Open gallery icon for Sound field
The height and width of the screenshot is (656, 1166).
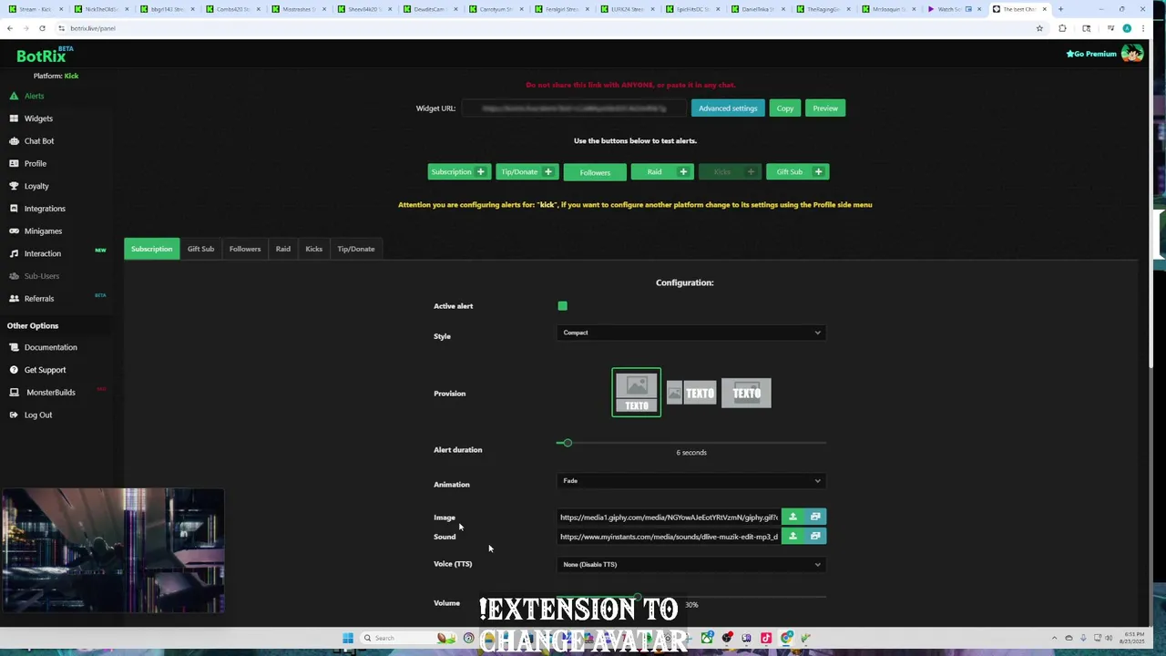[x=815, y=536]
